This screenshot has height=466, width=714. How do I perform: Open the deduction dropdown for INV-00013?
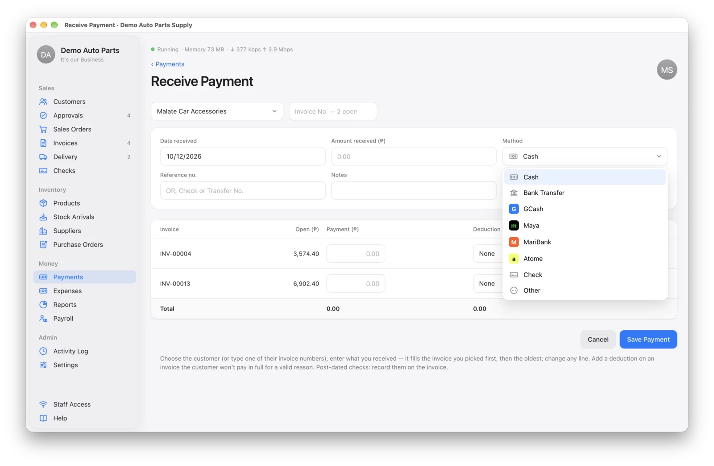[x=487, y=284]
